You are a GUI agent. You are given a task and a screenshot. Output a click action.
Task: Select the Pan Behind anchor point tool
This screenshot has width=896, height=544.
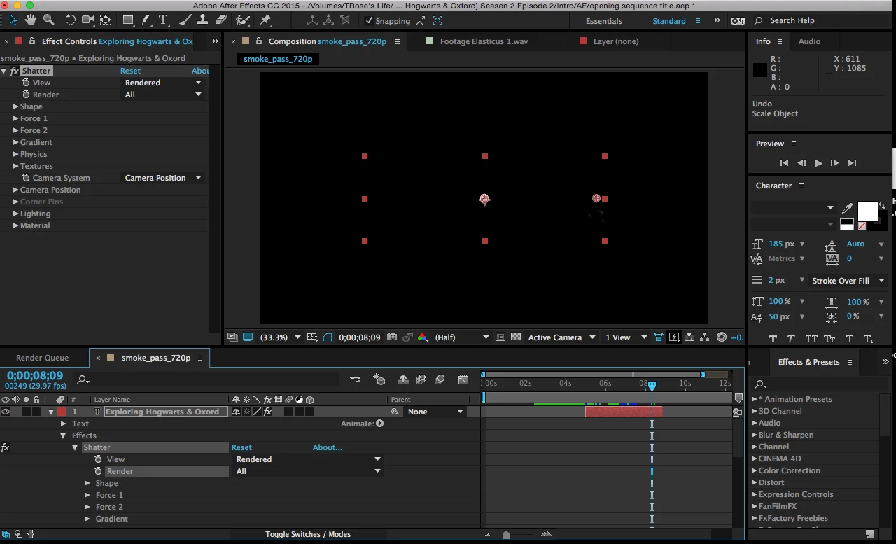click(x=106, y=20)
